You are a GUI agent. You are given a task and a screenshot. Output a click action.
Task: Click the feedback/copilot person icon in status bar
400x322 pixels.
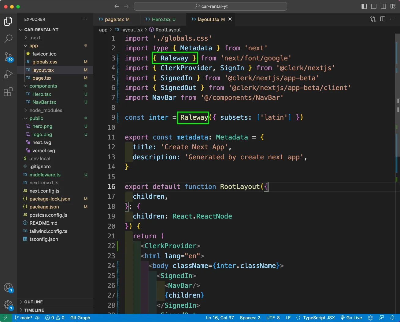coord(381,318)
